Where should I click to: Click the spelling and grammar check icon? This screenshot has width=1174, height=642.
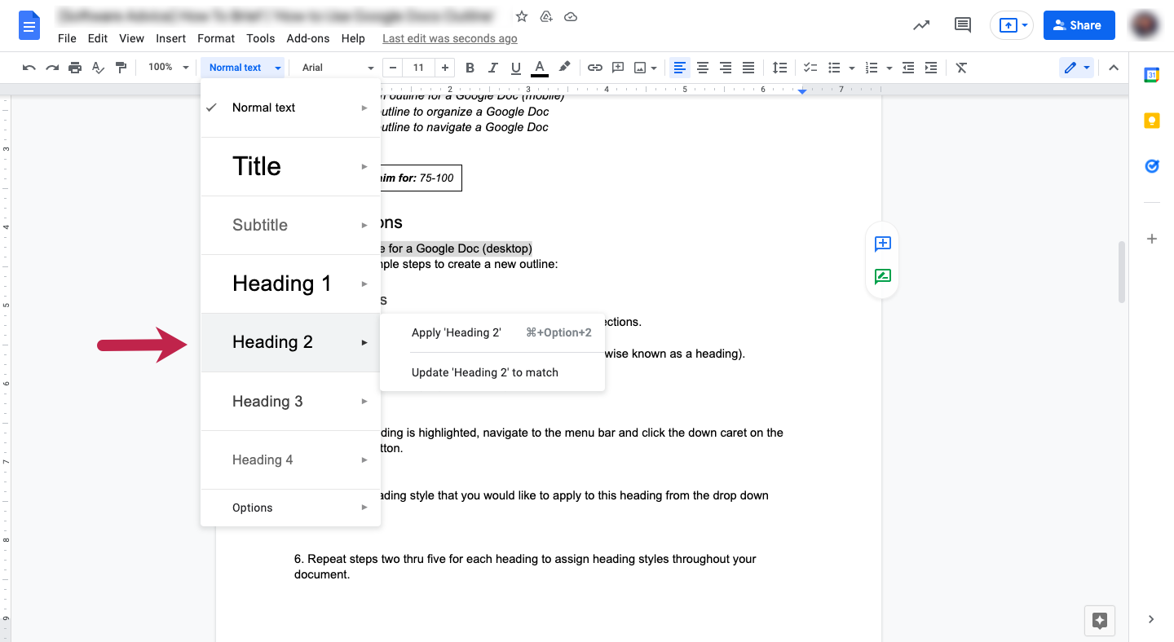pyautogui.click(x=98, y=68)
